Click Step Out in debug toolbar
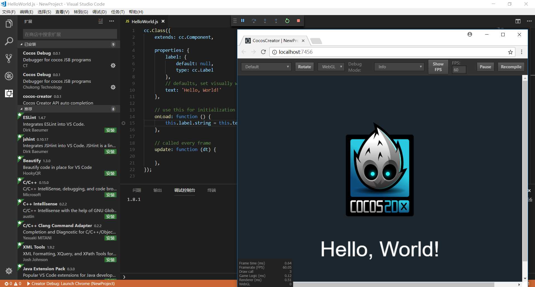This screenshot has height=287, width=535. [276, 21]
